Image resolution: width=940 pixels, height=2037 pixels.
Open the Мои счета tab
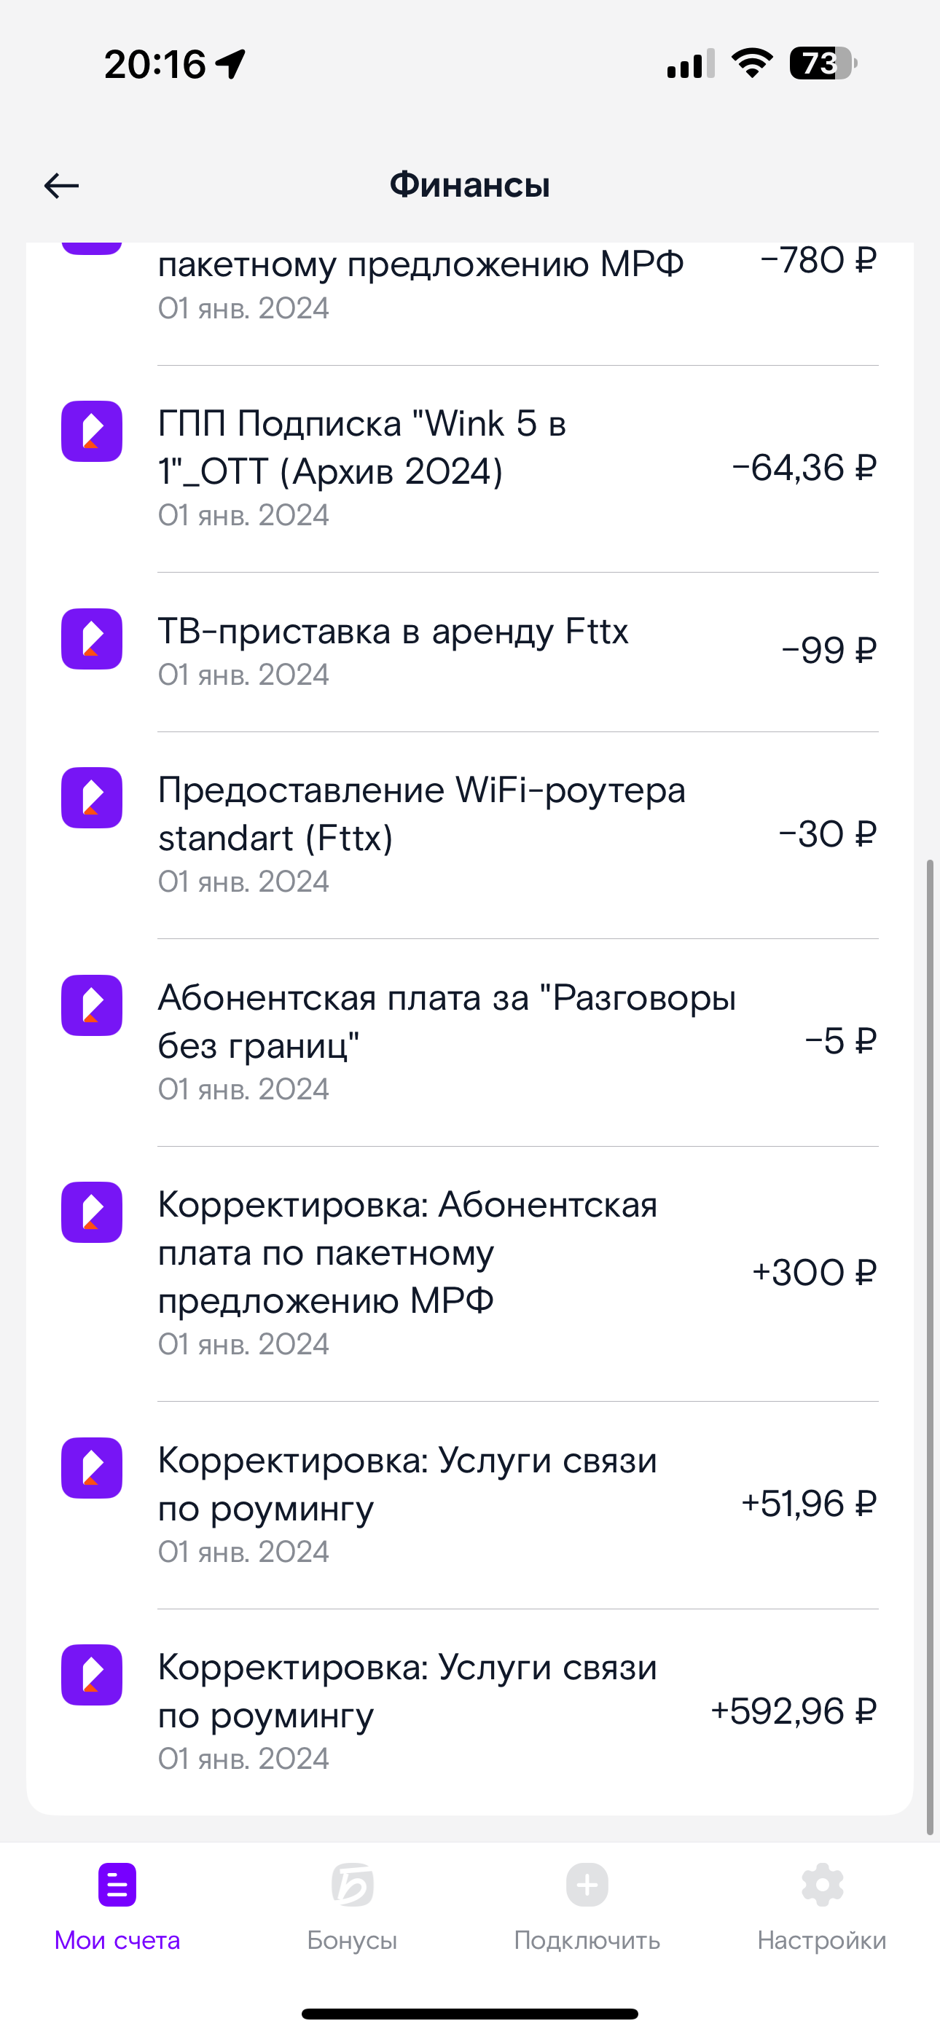click(x=117, y=1906)
